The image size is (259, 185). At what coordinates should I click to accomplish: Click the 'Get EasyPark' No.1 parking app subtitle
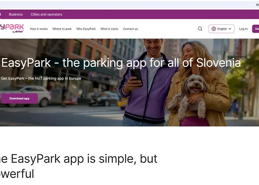[41, 78]
